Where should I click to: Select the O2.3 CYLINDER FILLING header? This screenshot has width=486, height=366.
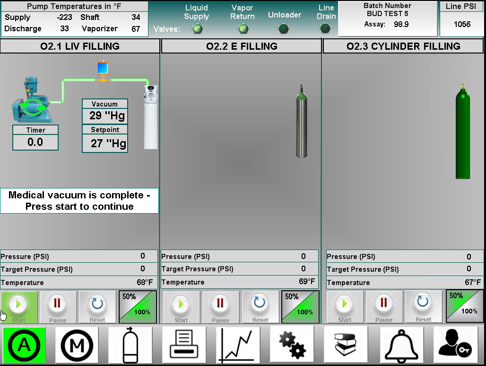click(403, 46)
